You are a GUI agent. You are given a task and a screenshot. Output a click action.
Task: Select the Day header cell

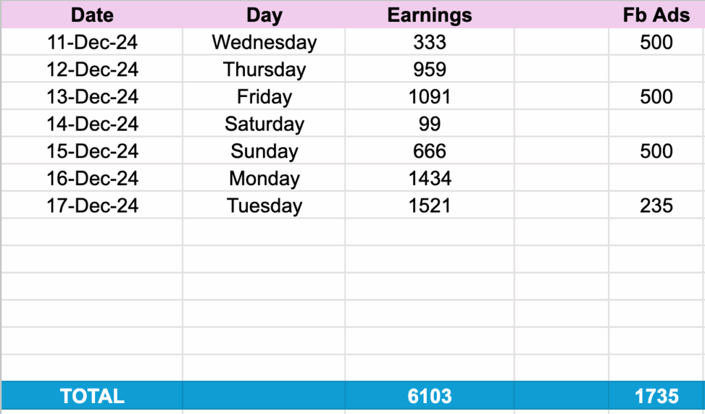[x=264, y=15]
